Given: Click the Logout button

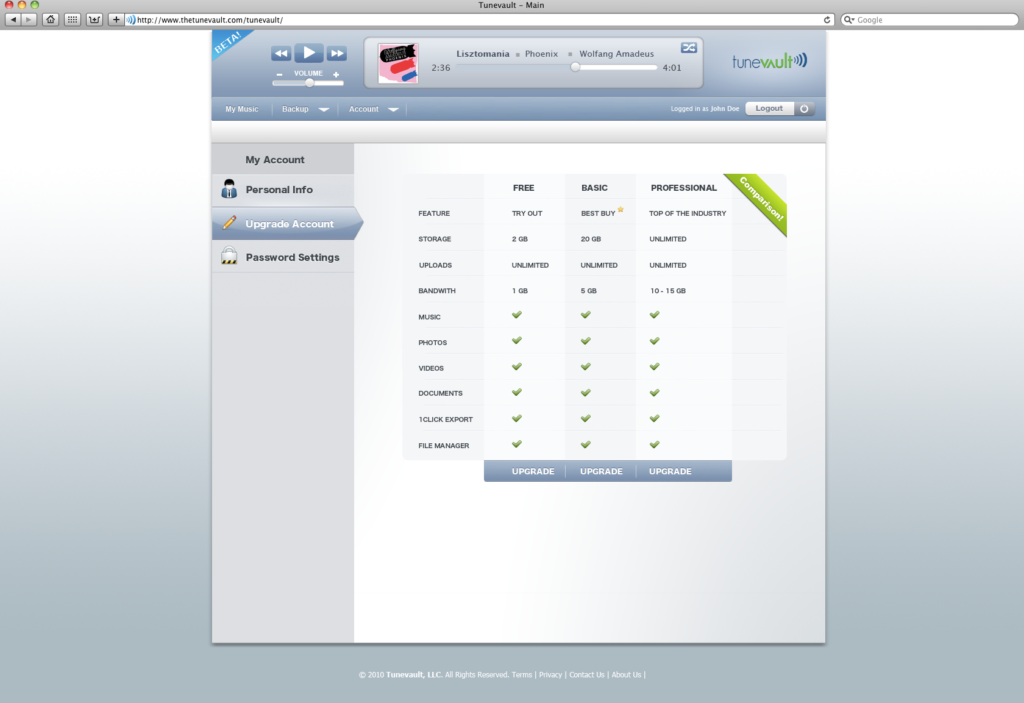Looking at the screenshot, I should click(769, 109).
